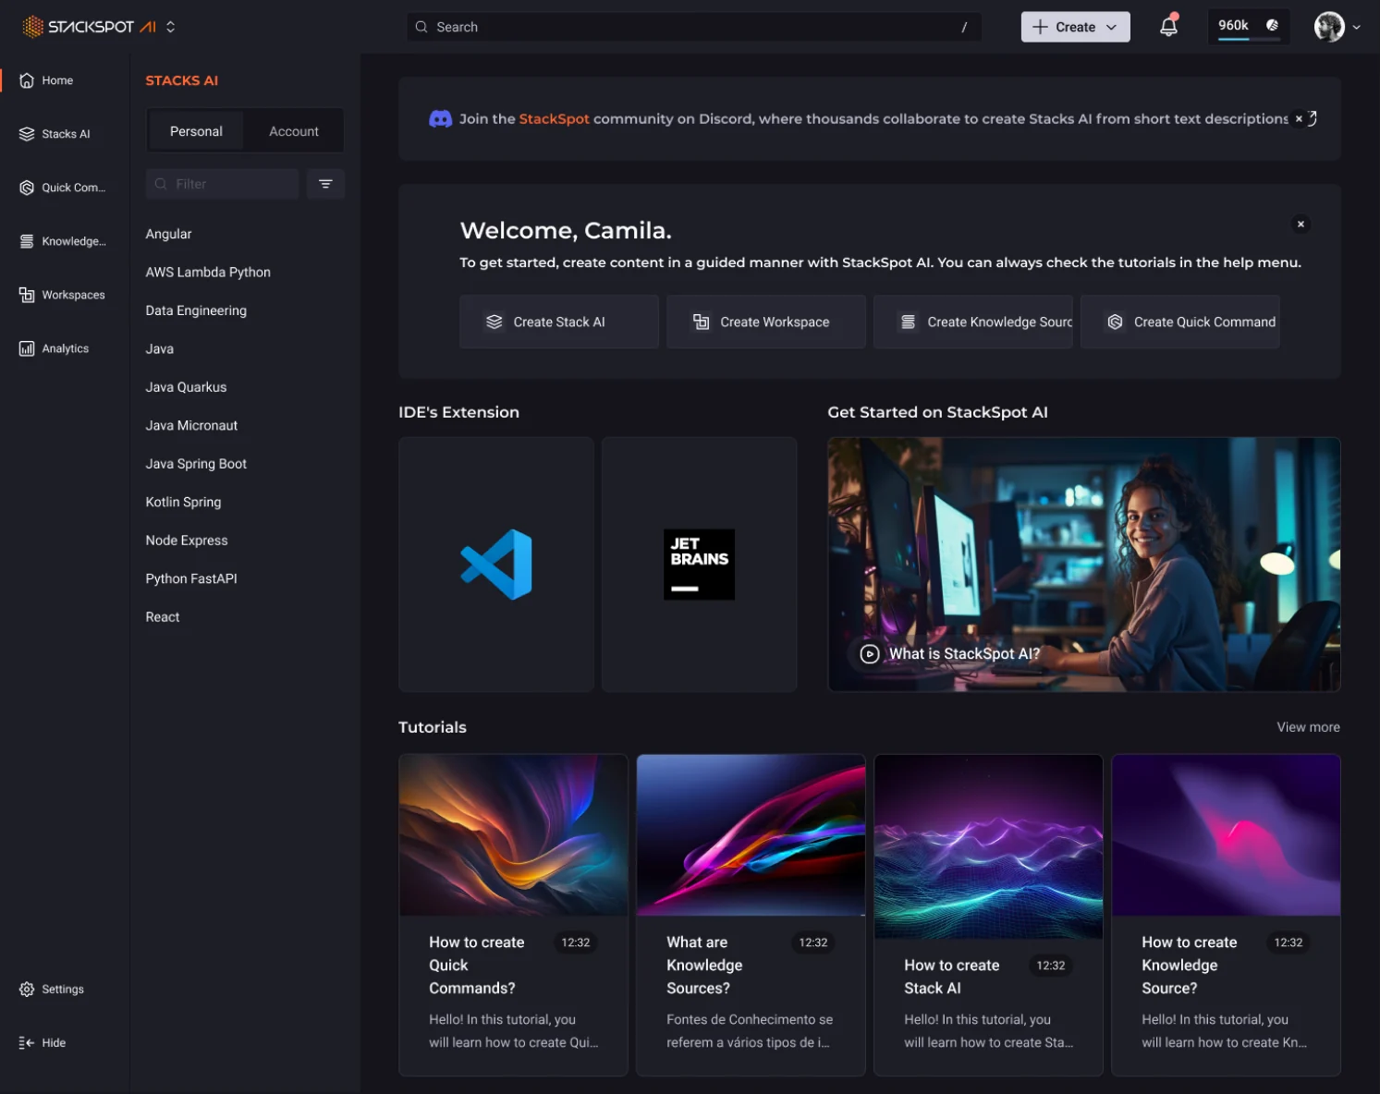Open Analytics from the sidebar

(54, 348)
